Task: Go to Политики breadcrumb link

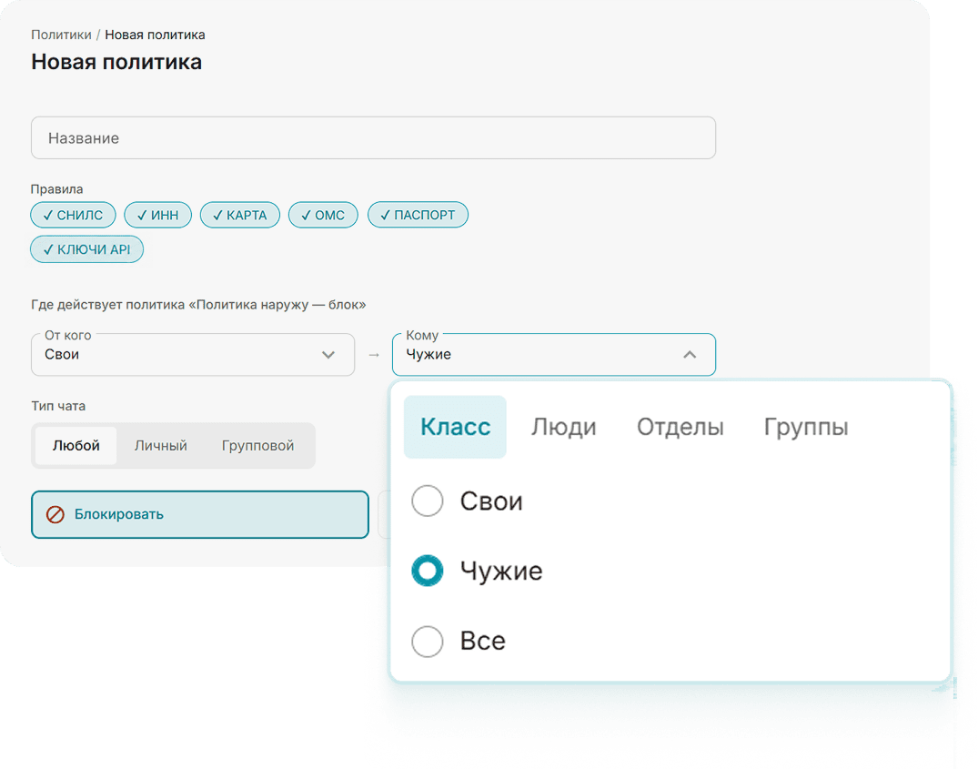Action: [61, 35]
